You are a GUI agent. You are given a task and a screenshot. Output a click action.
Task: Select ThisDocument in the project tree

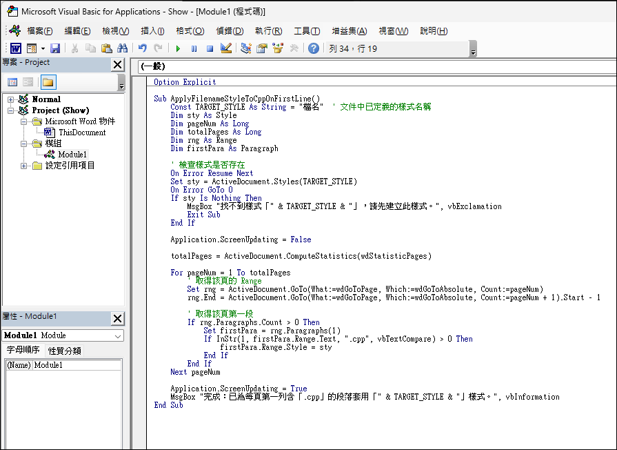click(81, 133)
